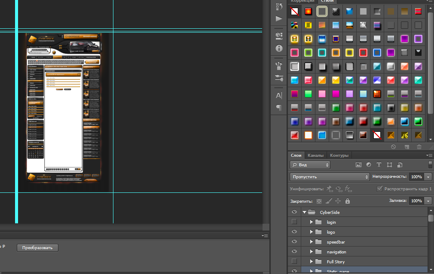Open the Info panel icon
Screen dimensions: 434x274
pyautogui.click(x=279, y=49)
